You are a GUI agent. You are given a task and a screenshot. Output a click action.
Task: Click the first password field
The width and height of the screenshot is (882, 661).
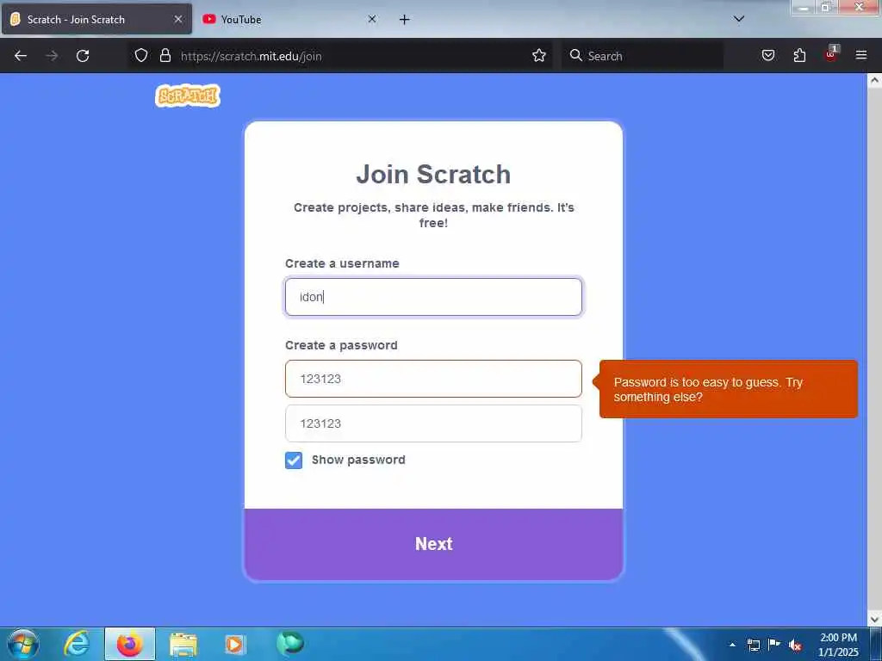click(433, 379)
